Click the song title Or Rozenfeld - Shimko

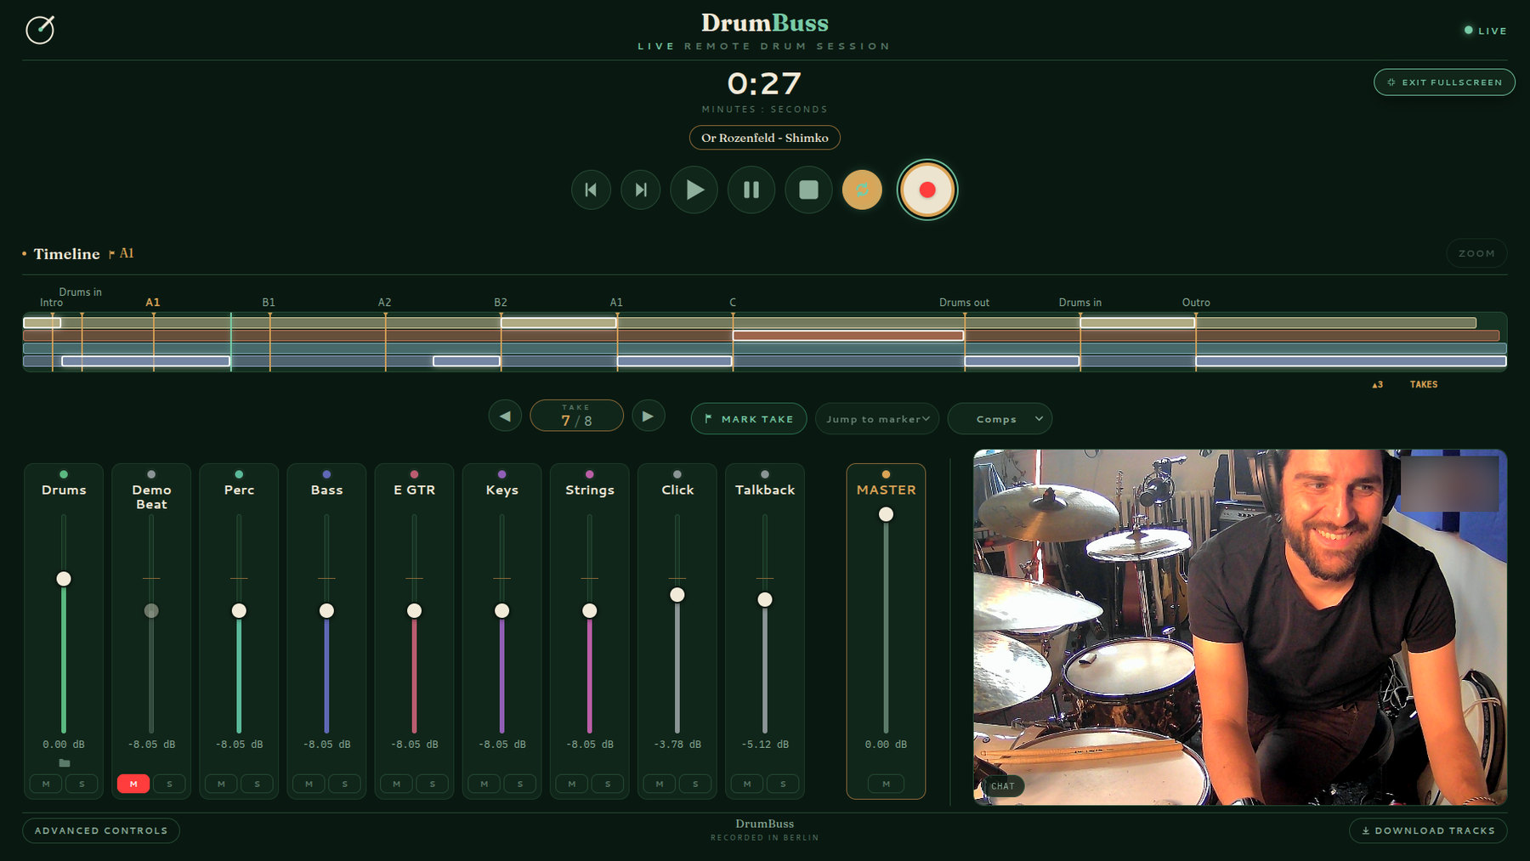pos(764,138)
